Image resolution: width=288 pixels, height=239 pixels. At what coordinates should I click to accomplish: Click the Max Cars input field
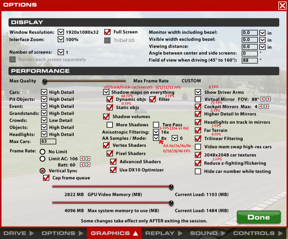(x=48, y=142)
